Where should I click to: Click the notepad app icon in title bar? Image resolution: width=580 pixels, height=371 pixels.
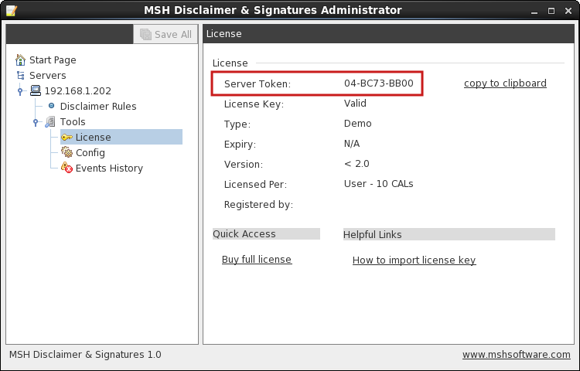11,10
